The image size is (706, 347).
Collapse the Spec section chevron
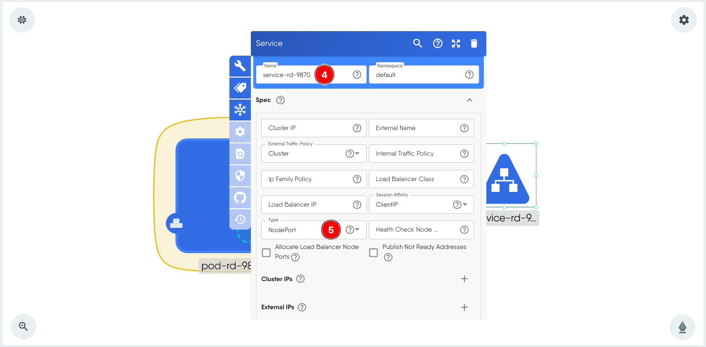coord(469,100)
